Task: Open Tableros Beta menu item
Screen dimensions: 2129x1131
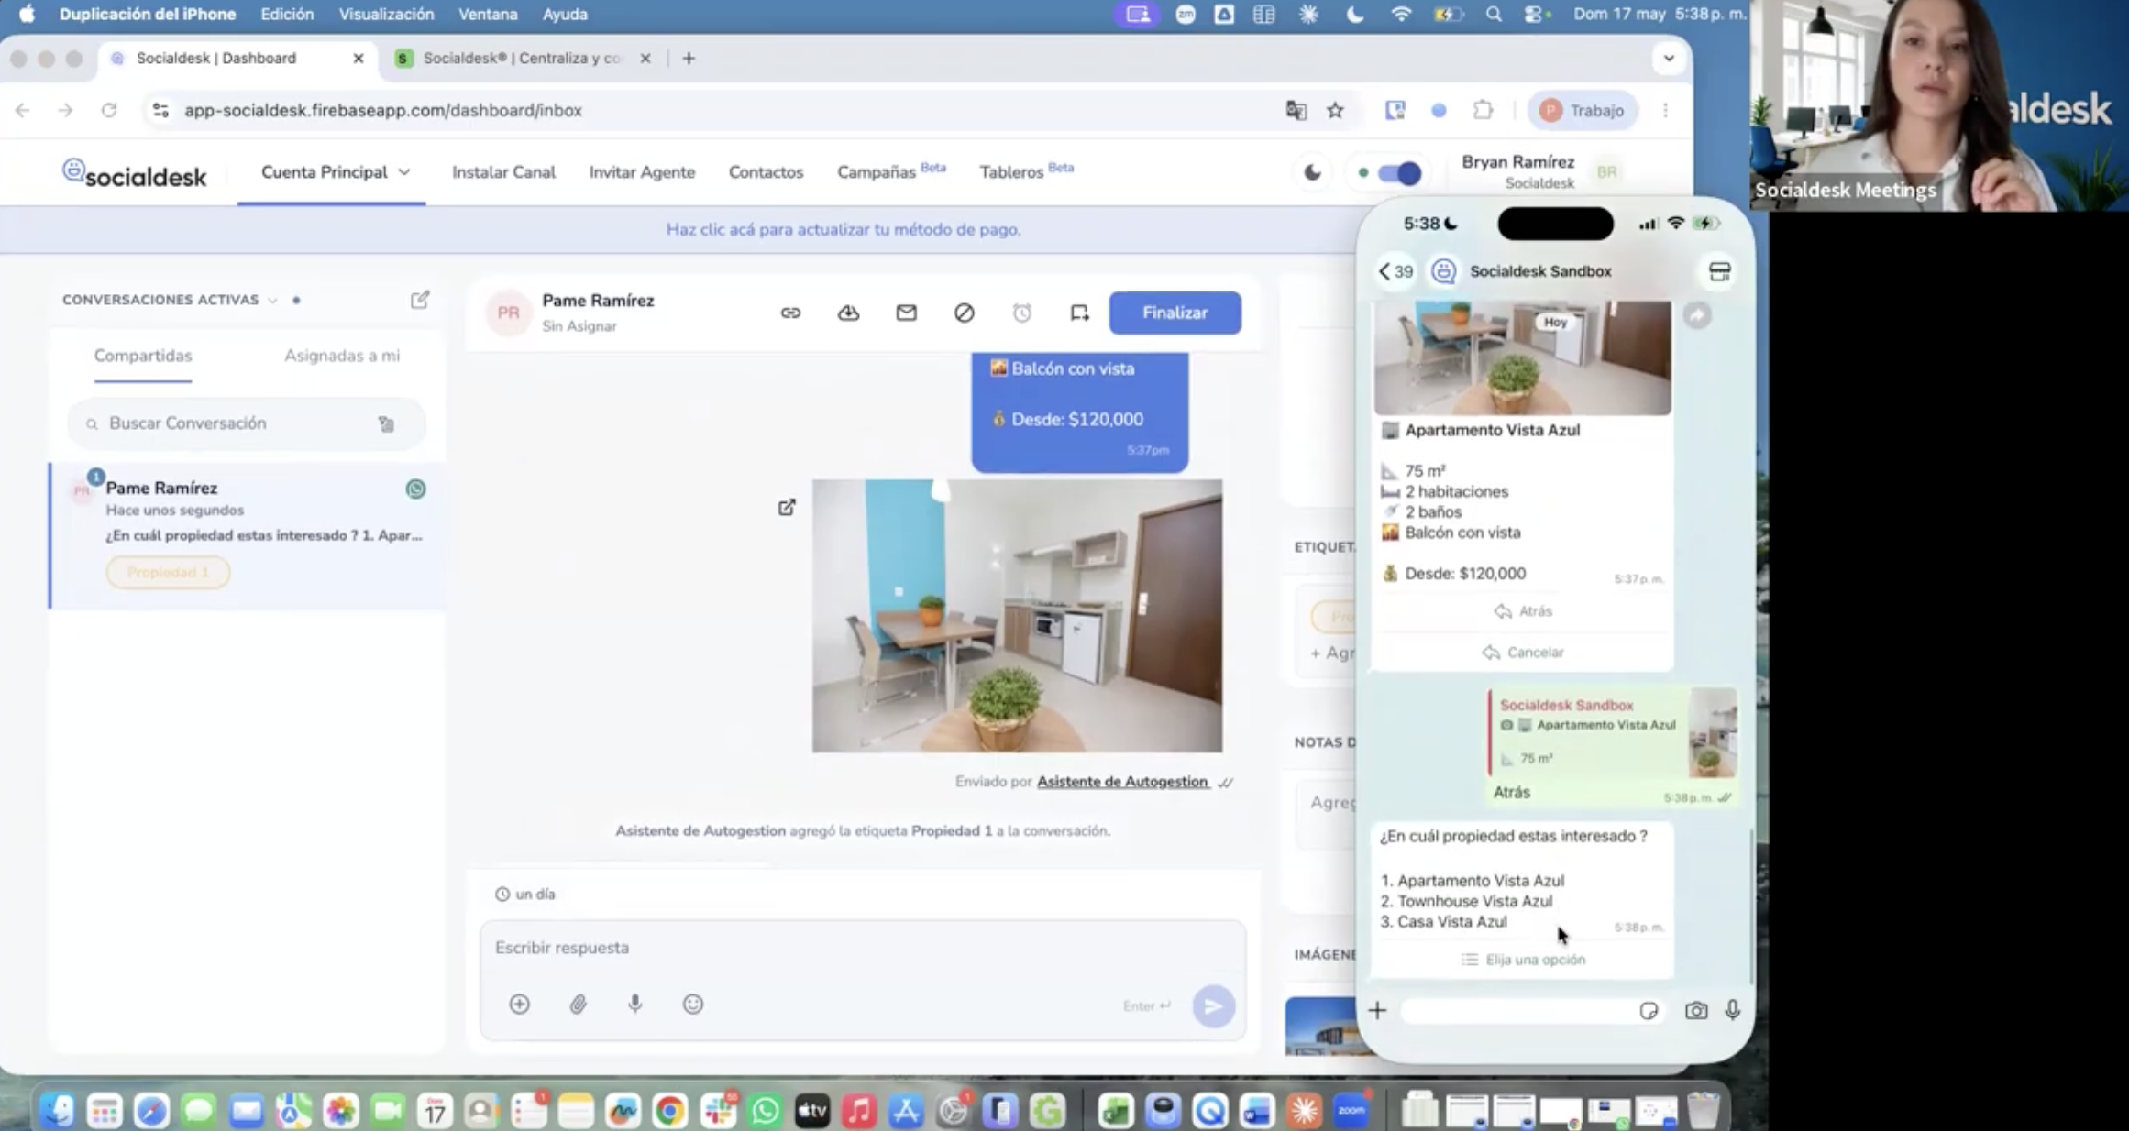Action: [1026, 171]
